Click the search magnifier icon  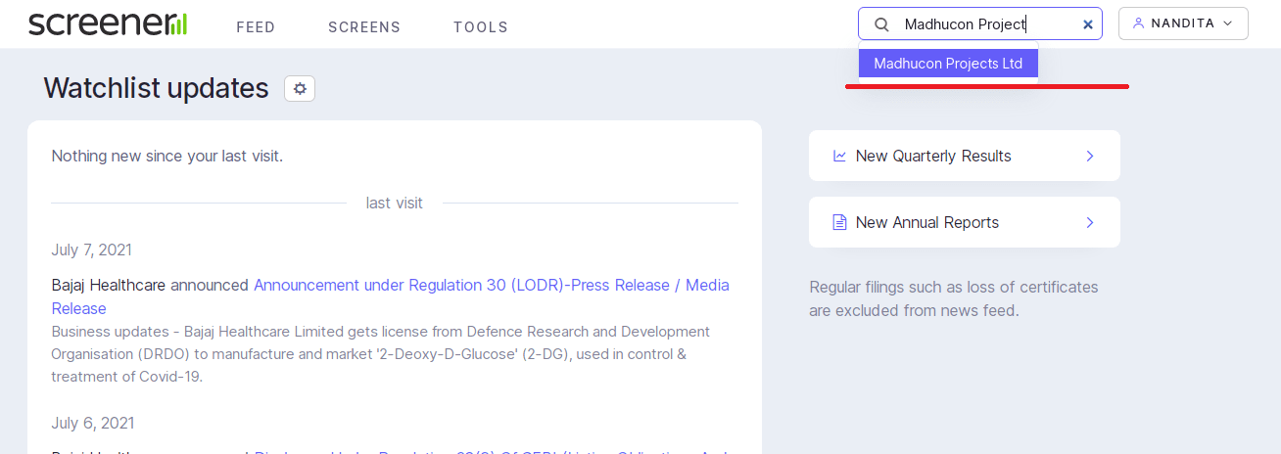coord(881,24)
